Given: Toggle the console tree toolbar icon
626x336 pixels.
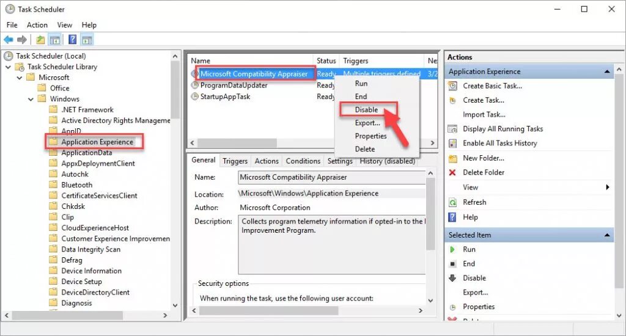Looking at the screenshot, I should (54, 40).
